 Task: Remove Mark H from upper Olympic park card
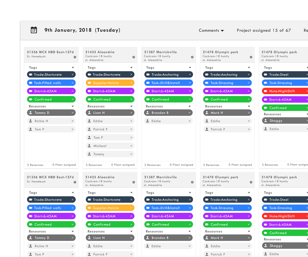[249, 113]
